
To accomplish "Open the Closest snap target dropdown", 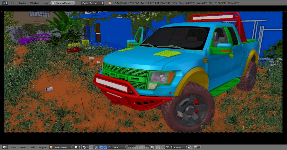I will click(x=180, y=147).
